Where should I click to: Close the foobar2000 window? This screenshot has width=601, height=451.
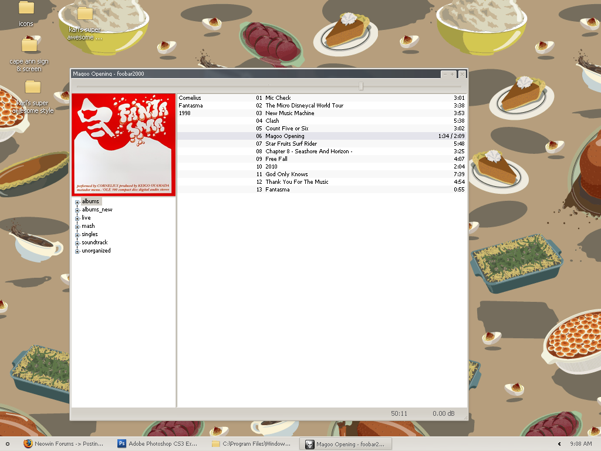[462, 74]
